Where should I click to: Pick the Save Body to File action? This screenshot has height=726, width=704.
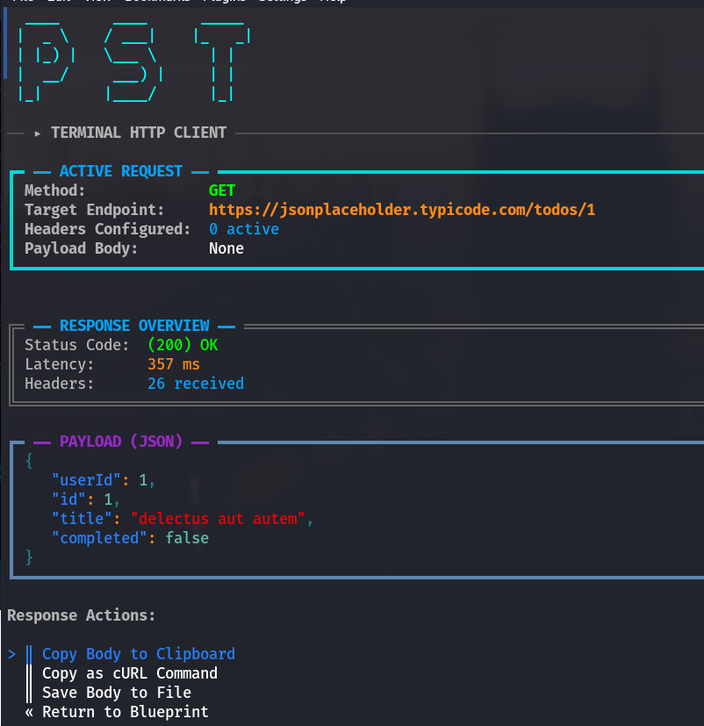pos(117,693)
